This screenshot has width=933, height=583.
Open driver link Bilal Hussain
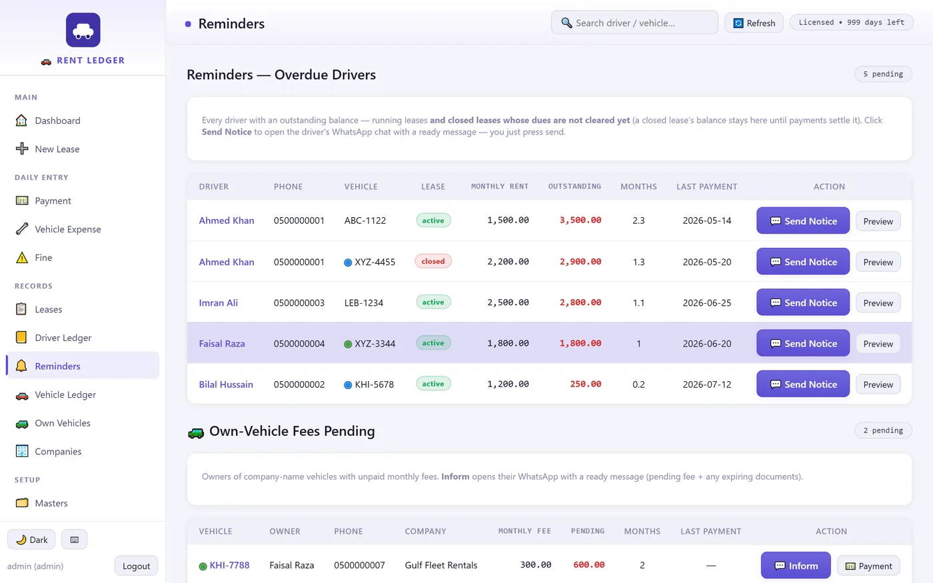[x=226, y=384]
